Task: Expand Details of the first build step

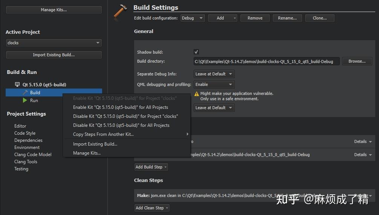Action: [x=363, y=141]
